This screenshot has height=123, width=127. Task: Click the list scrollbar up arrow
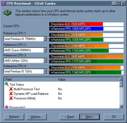point(121,79)
